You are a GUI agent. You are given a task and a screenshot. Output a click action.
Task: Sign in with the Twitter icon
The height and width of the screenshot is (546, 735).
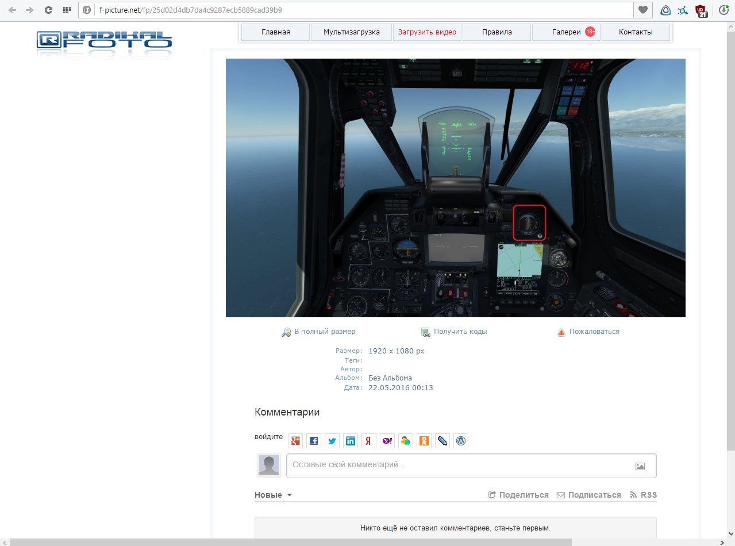pyautogui.click(x=332, y=441)
